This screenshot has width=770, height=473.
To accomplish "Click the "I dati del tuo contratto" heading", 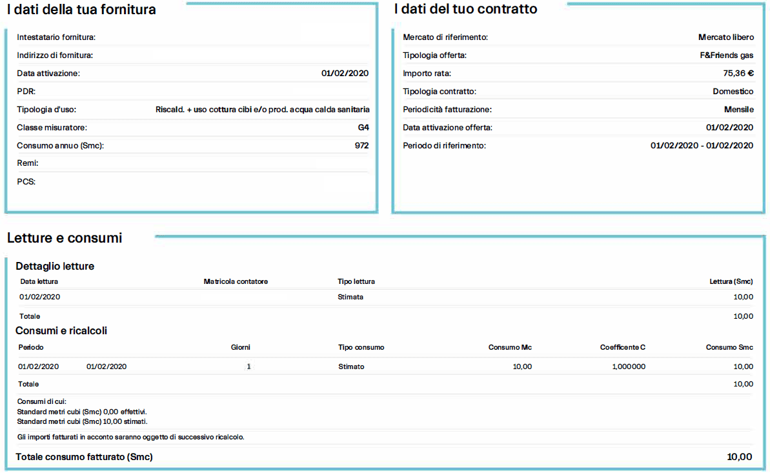I will tap(465, 9).
